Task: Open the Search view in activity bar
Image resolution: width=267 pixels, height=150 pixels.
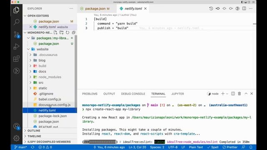Action: (x=16, y=22)
